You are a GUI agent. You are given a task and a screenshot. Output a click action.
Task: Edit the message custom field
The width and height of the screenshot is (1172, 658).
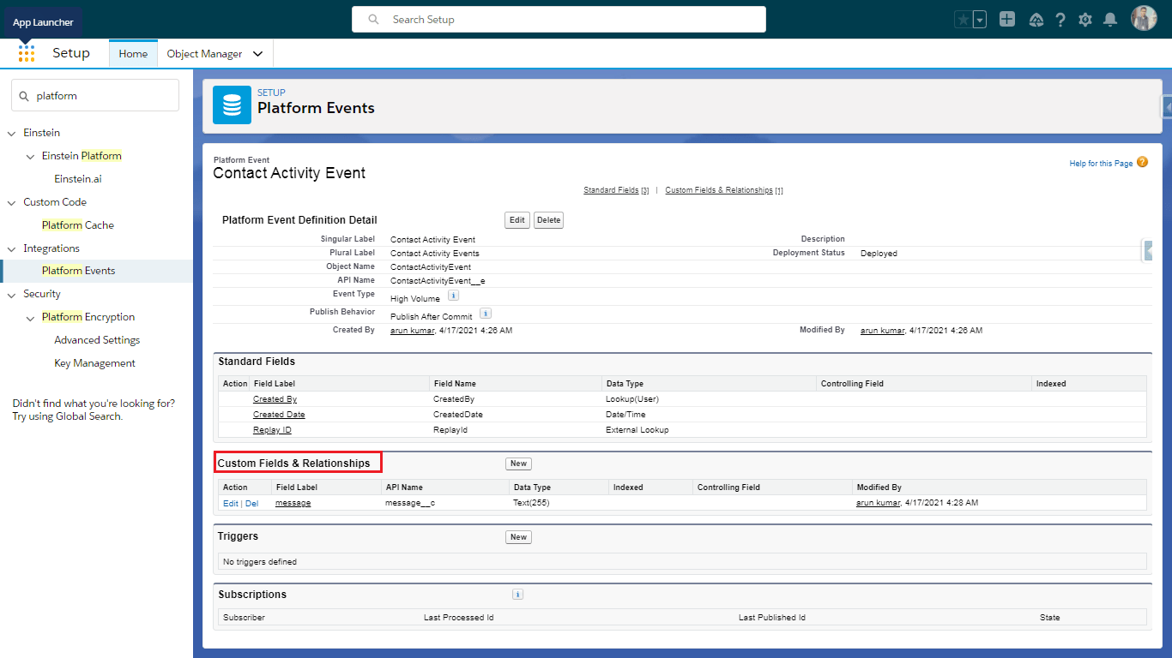click(x=230, y=504)
